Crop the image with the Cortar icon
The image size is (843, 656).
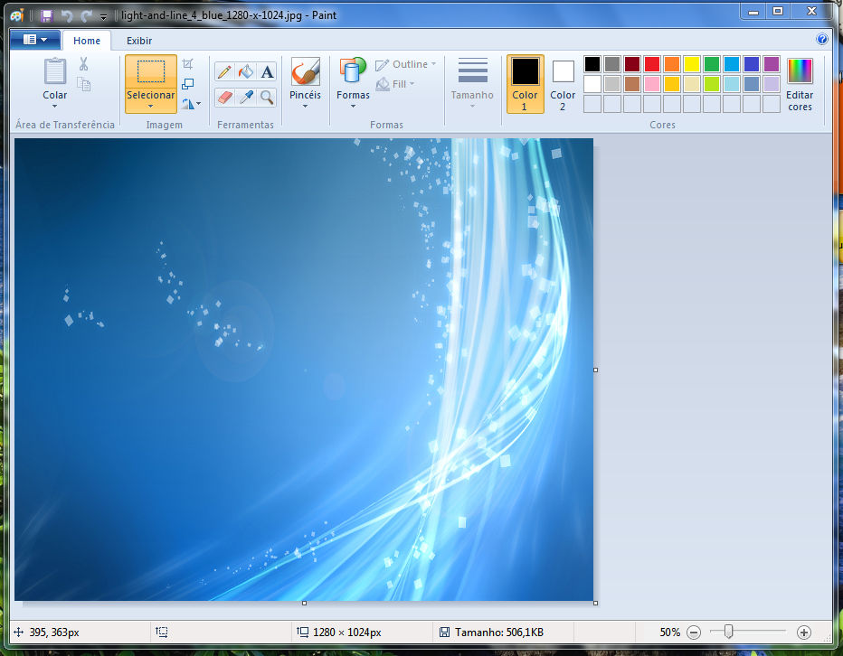tap(187, 64)
